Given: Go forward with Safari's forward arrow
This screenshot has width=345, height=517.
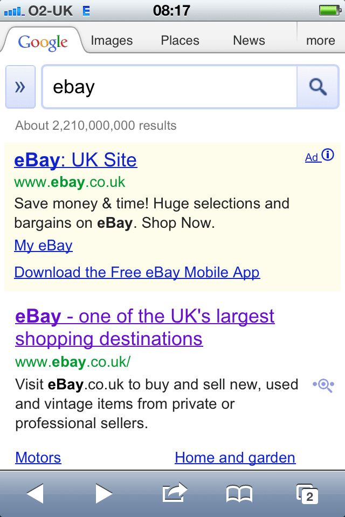Looking at the screenshot, I should click(x=103, y=493).
